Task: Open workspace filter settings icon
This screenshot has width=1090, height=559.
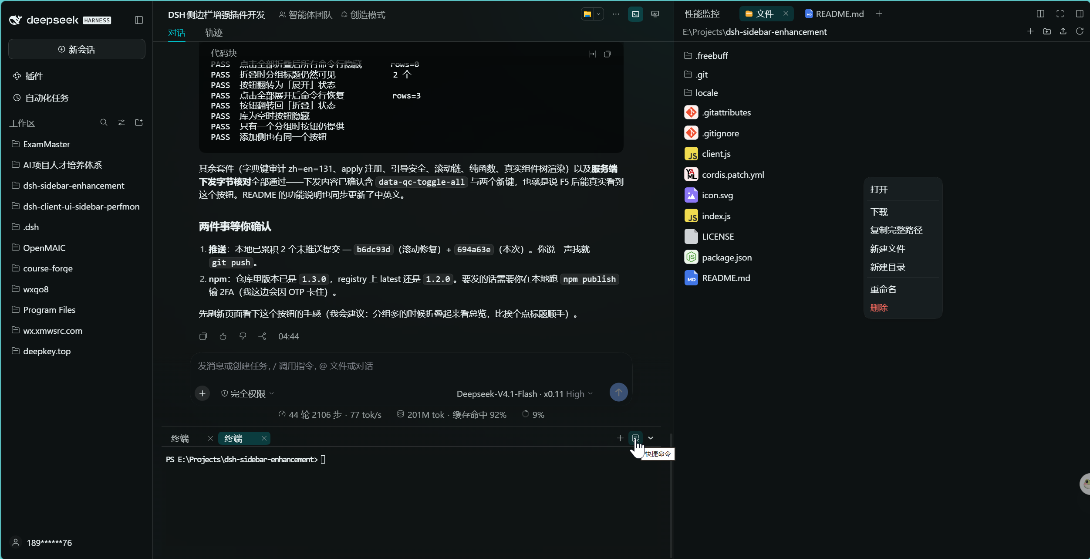Action: click(121, 122)
